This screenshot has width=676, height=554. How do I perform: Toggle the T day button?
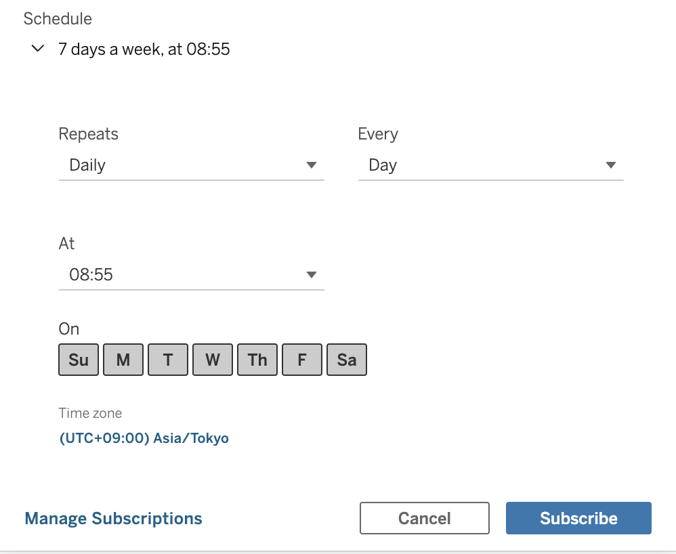pyautogui.click(x=168, y=360)
